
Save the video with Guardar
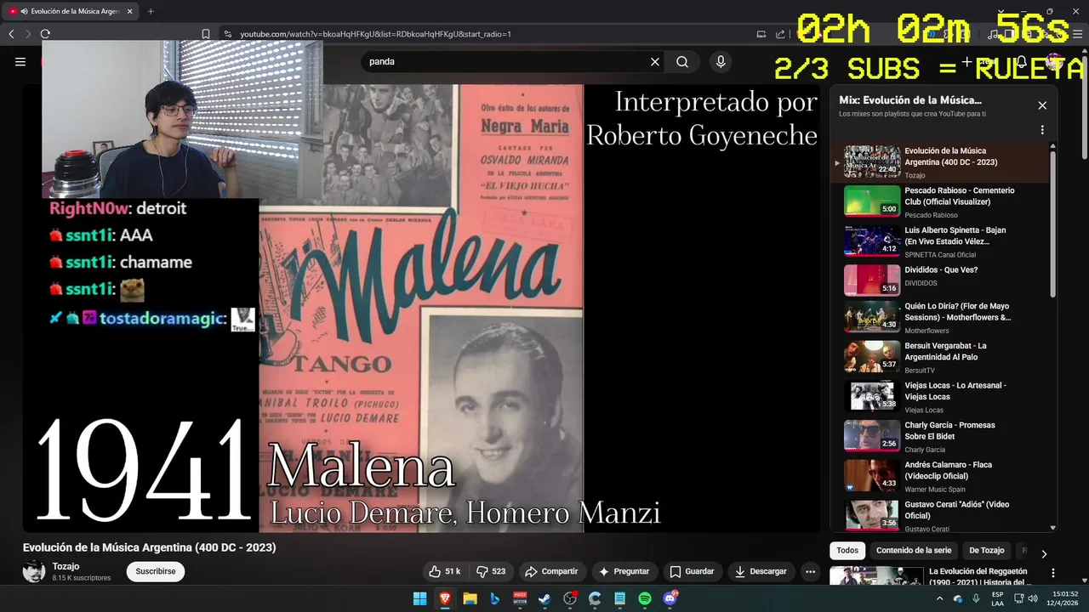coord(692,571)
